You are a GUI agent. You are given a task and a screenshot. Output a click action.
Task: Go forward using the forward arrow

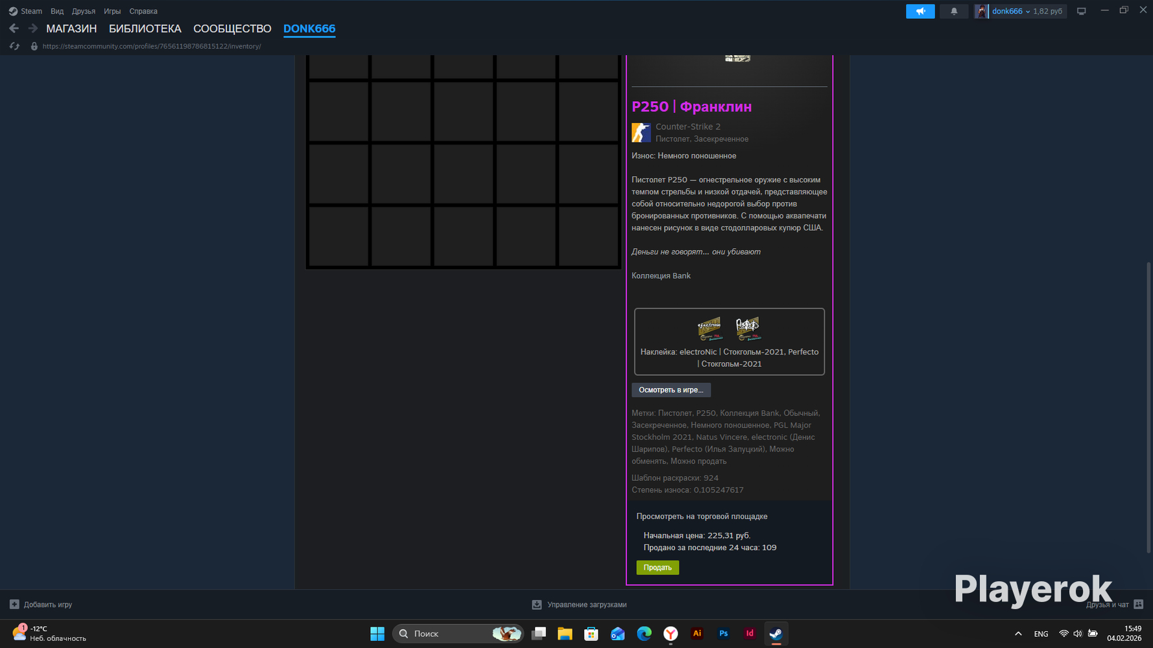click(33, 29)
